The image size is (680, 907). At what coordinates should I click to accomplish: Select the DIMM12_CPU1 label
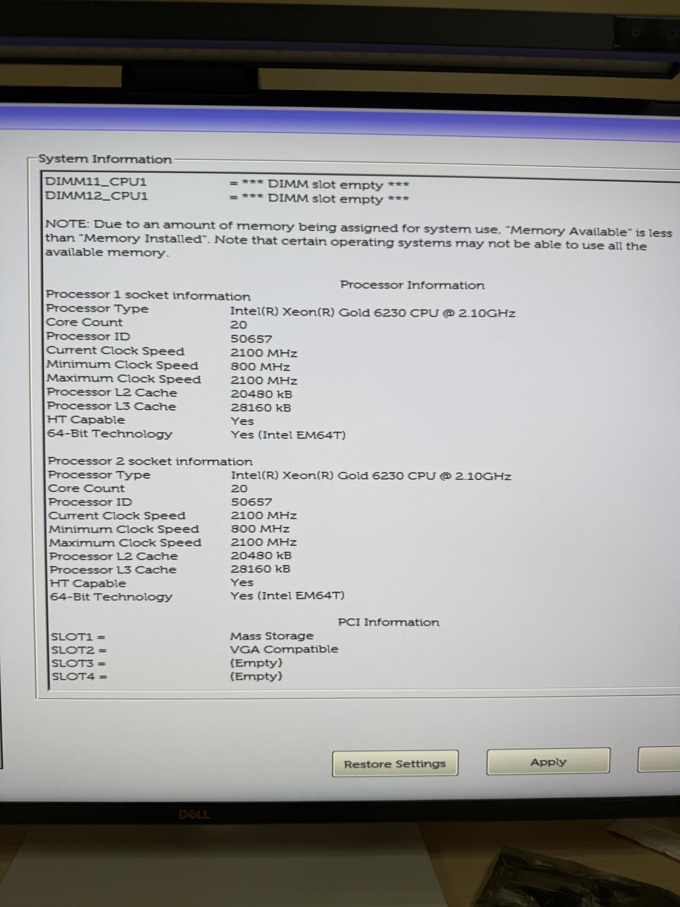pos(96,196)
